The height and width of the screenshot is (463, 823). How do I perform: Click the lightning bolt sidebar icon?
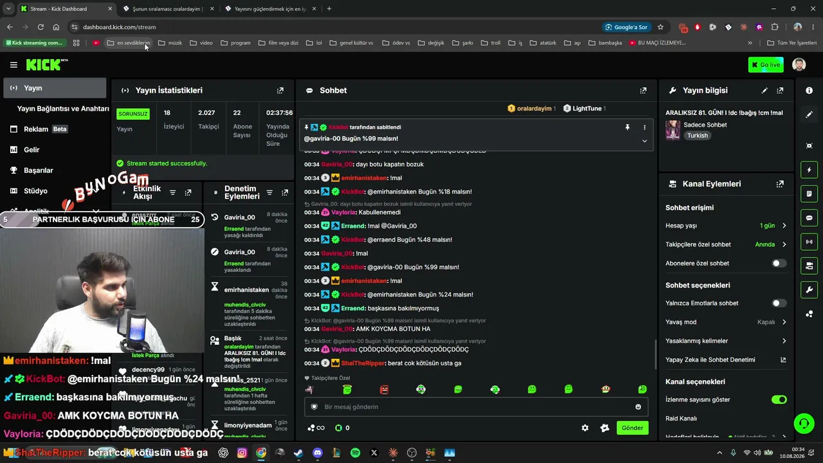[x=809, y=170]
